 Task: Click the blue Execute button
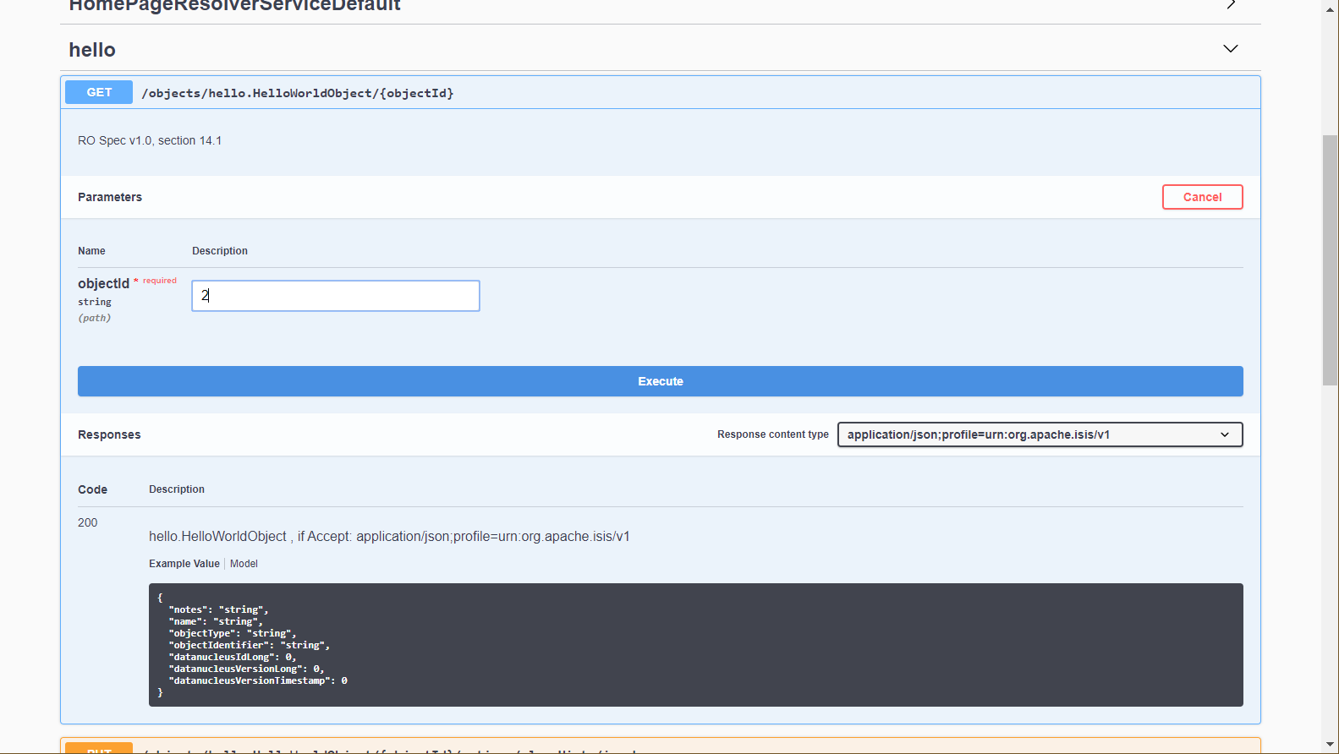pyautogui.click(x=660, y=381)
